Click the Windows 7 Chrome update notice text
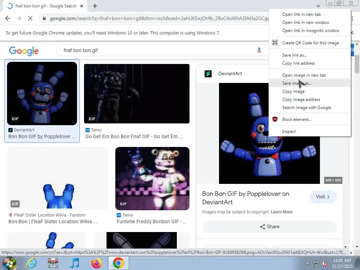Screen dimensions: 360x270 pos(113,33)
